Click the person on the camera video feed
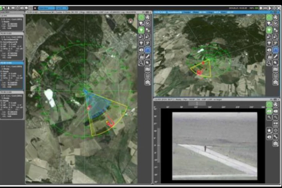 [x=204, y=148]
